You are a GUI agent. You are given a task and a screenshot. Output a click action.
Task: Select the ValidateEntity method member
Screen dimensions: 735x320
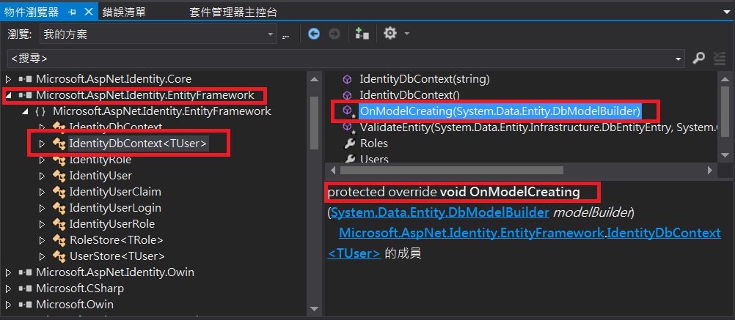point(538,127)
